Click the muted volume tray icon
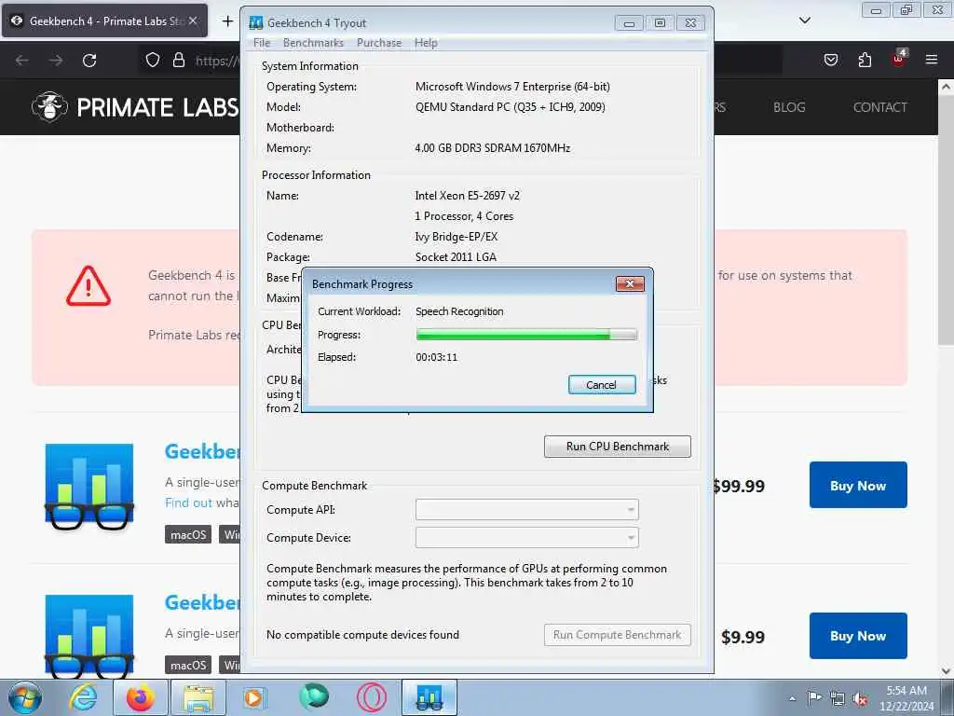The width and height of the screenshot is (954, 716). coord(860,698)
